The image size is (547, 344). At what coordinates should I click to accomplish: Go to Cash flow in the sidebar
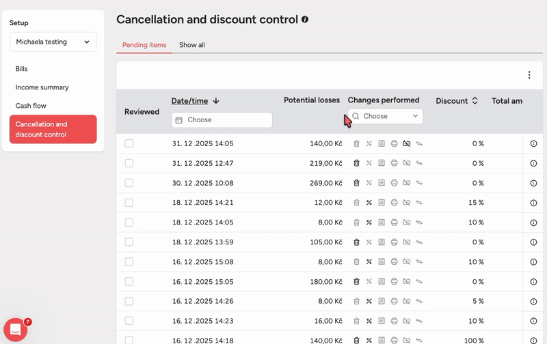[x=31, y=106]
